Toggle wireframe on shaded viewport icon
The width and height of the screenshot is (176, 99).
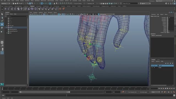click(x=63, y=14)
